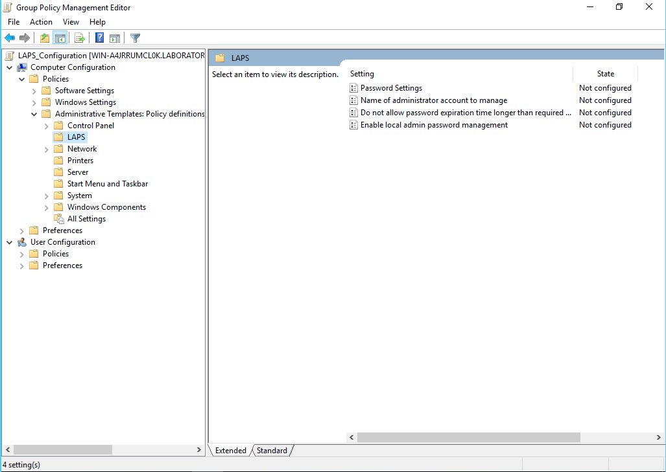Expand the Control Panel folder
The height and width of the screenshot is (472, 666).
point(46,126)
